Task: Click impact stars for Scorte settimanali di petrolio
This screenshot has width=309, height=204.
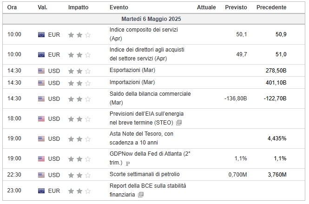Action: click(x=79, y=175)
